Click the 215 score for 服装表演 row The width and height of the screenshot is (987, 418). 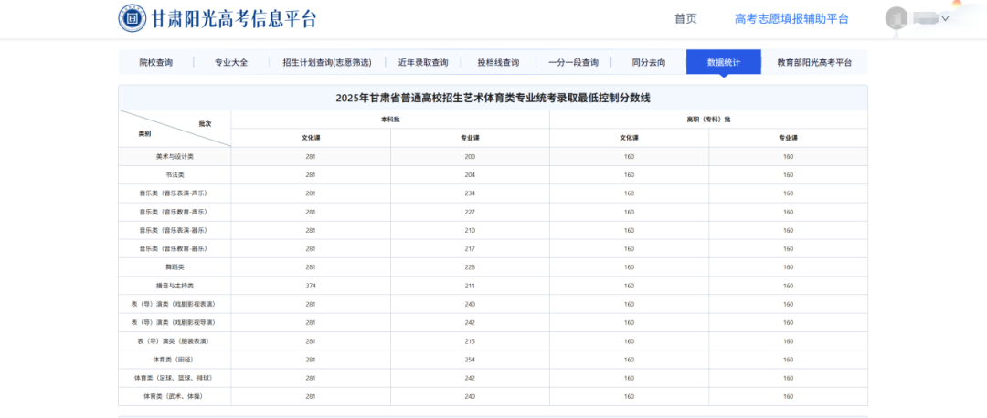point(470,341)
